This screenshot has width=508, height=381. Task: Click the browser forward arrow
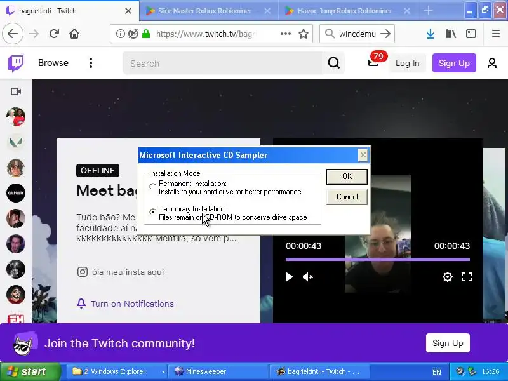click(x=34, y=34)
